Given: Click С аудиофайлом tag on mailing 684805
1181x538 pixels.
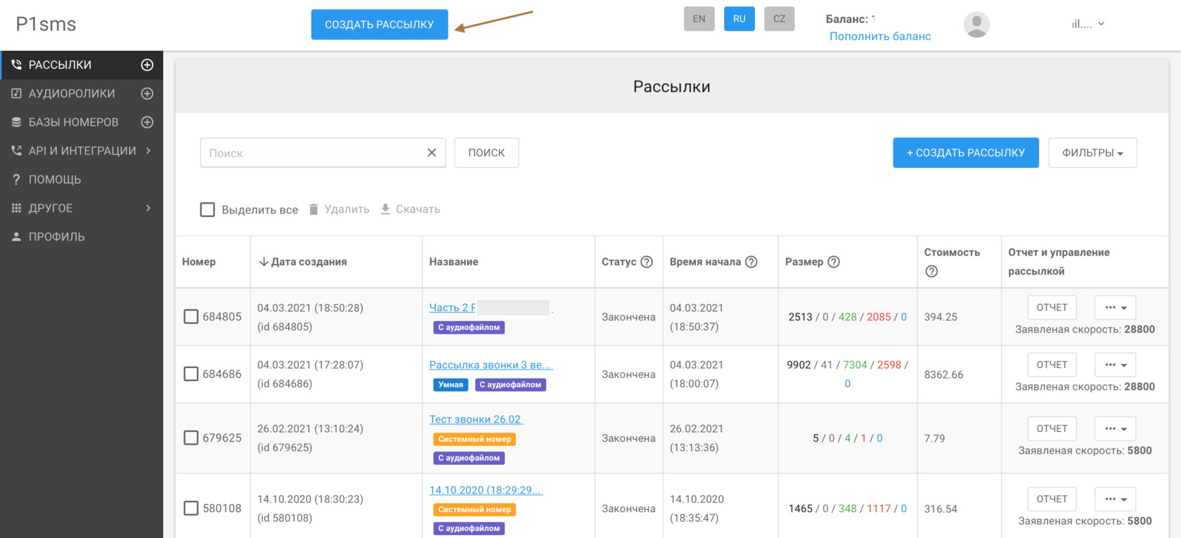Looking at the screenshot, I should click(x=469, y=327).
